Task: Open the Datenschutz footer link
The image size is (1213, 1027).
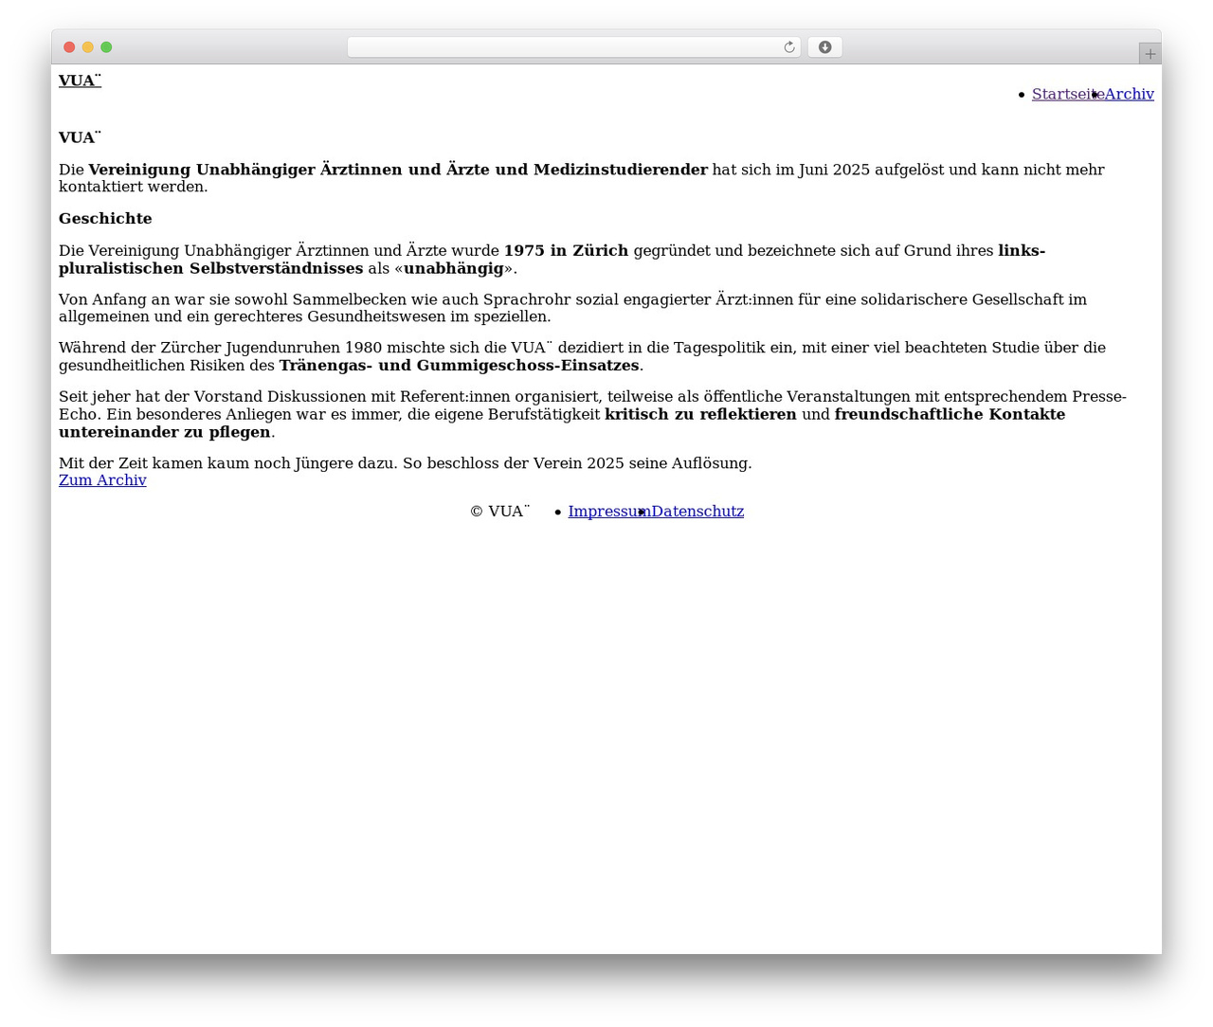Action: (697, 512)
